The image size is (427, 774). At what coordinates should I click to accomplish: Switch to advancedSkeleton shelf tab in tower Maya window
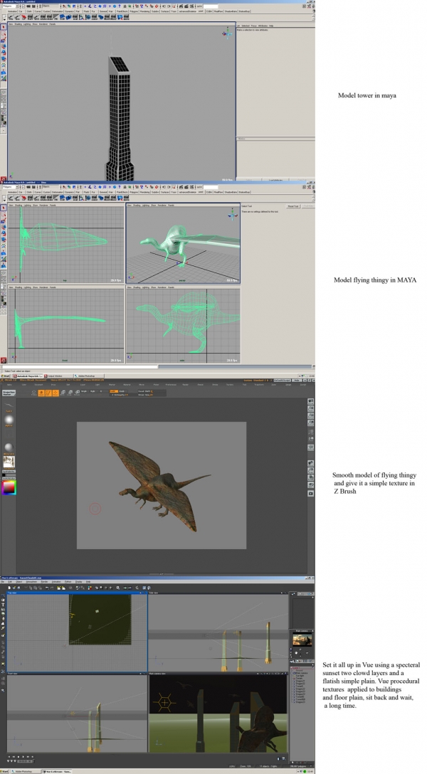(188, 11)
